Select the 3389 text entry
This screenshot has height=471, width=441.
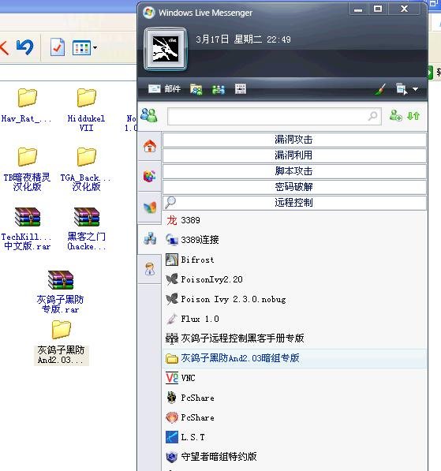tap(190, 220)
